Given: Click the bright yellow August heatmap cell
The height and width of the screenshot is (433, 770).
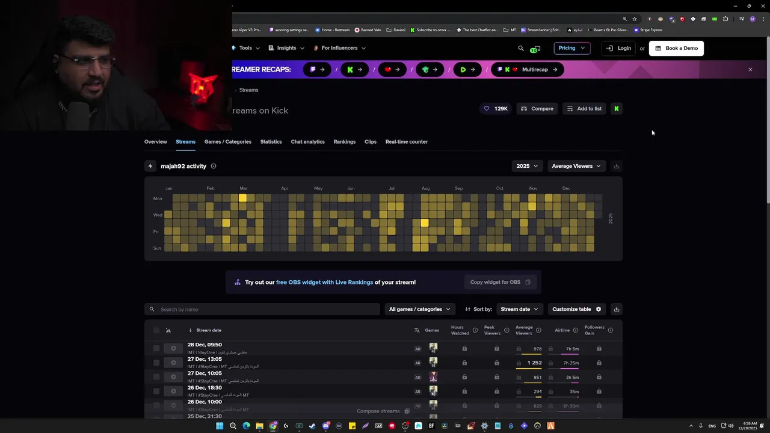Looking at the screenshot, I should (425, 223).
